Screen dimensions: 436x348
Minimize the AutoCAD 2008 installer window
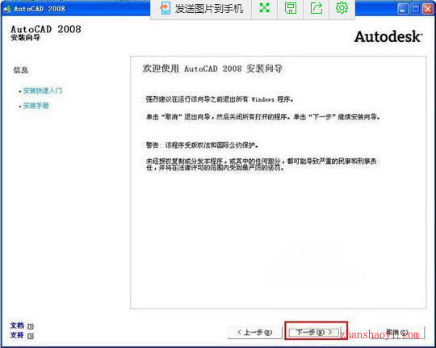tap(402, 9)
